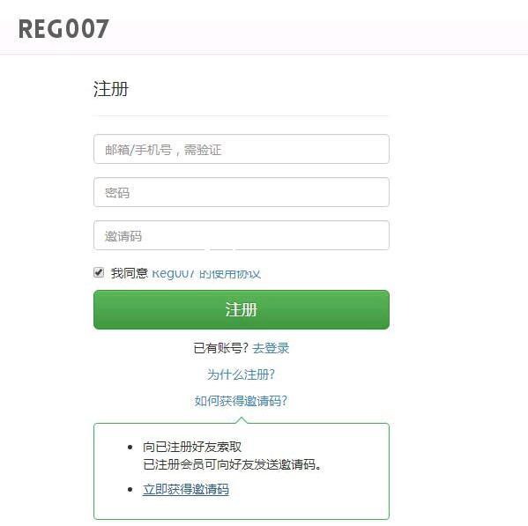The height and width of the screenshot is (526, 528).
Task: Click the 注册 page heading
Action: (x=111, y=89)
